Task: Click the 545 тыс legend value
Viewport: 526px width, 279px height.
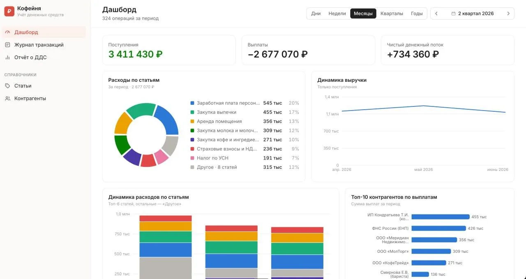Action: pyautogui.click(x=272, y=103)
